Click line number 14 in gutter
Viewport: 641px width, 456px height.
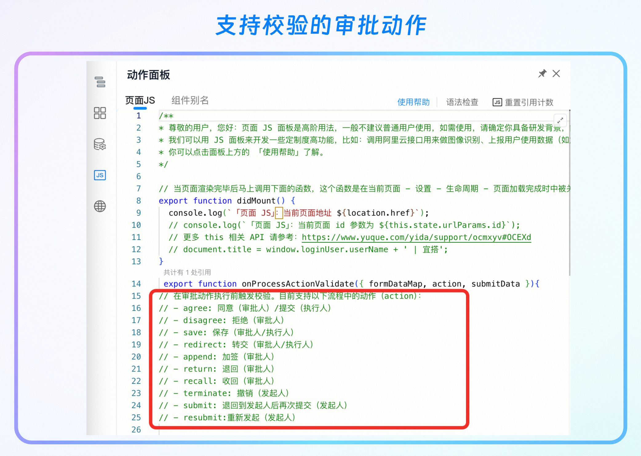tap(136, 284)
